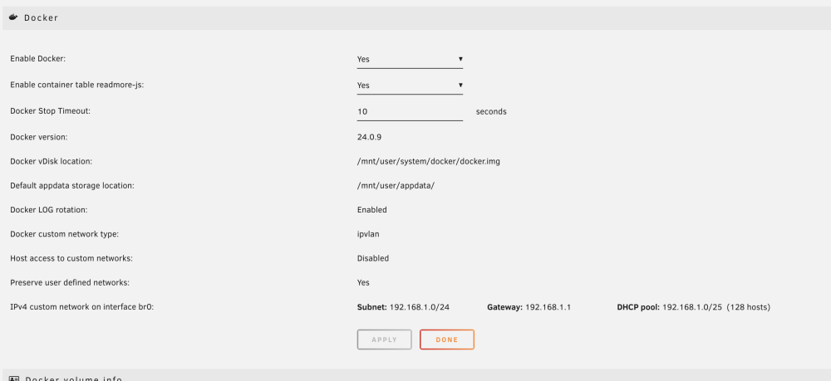Select the Docker version value 24.0.9

click(370, 137)
